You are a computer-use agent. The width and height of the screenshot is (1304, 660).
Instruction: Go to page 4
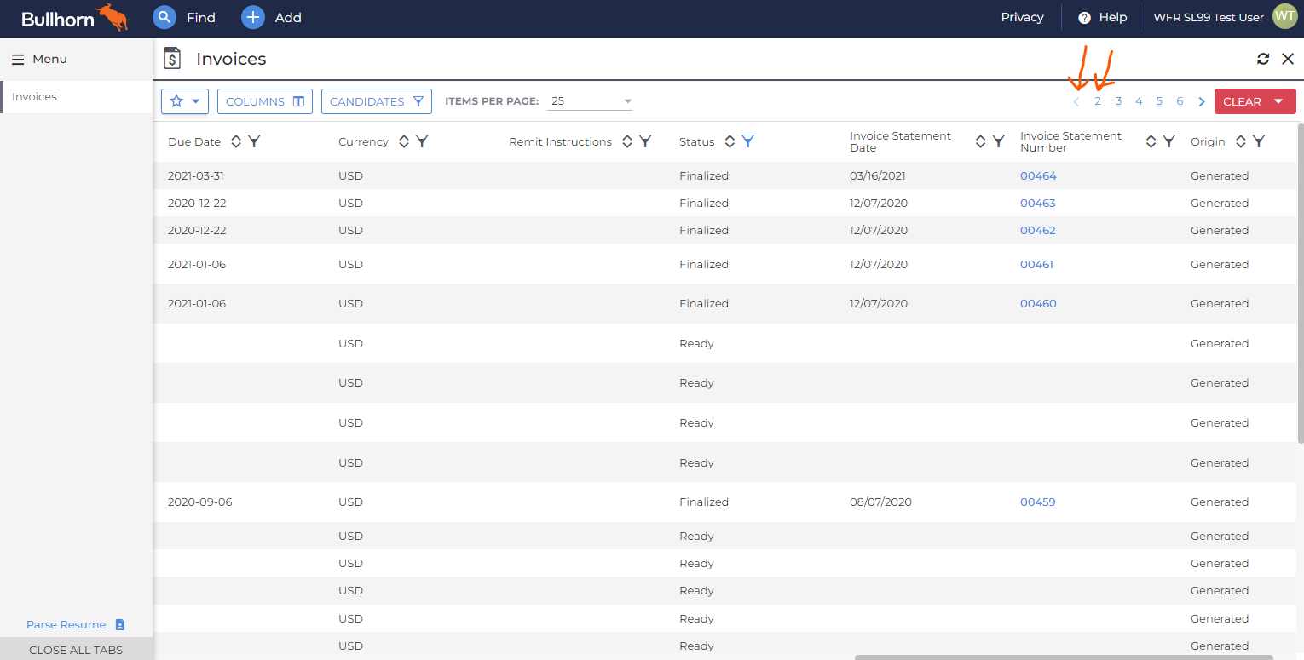point(1139,101)
